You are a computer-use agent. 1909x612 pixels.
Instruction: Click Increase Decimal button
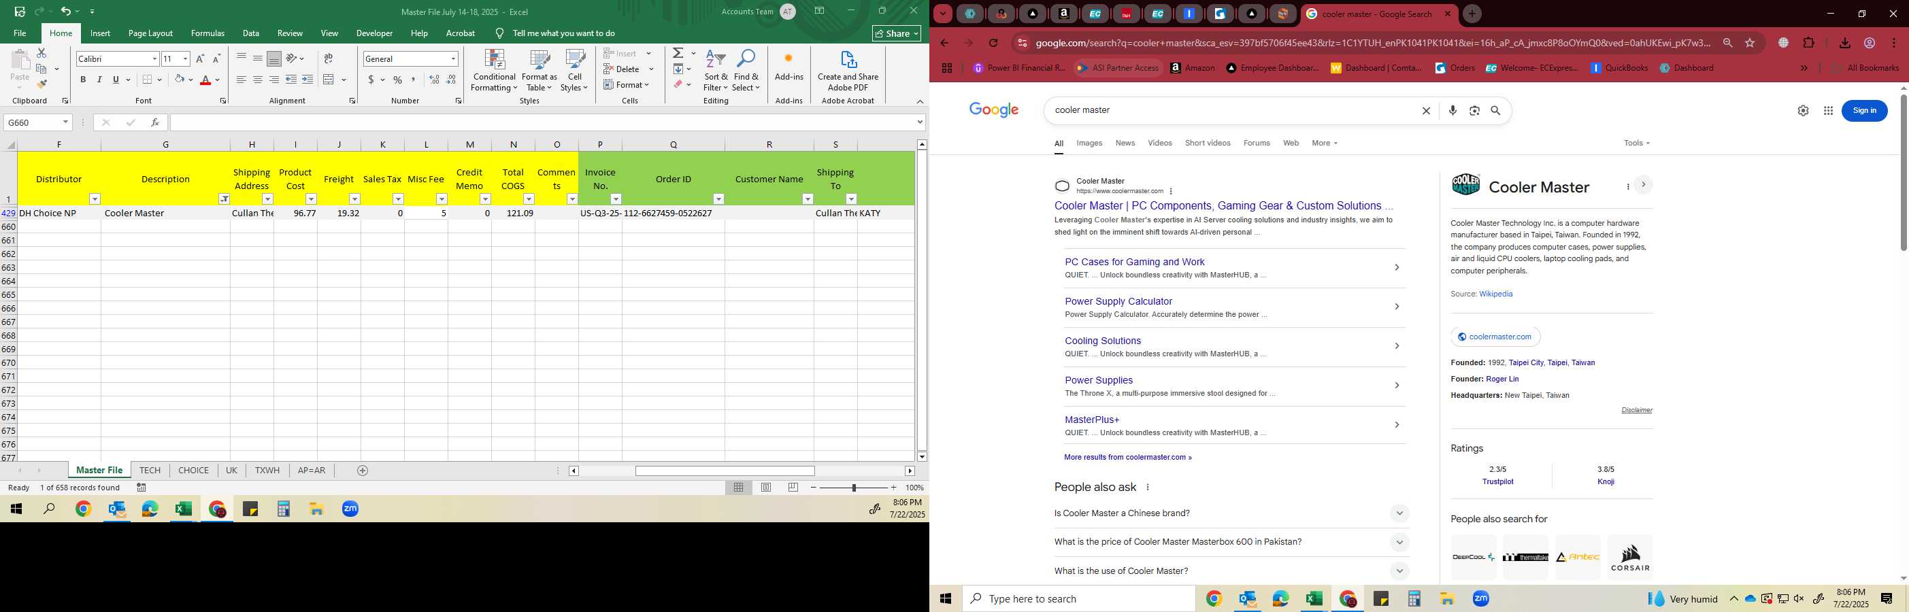click(434, 80)
